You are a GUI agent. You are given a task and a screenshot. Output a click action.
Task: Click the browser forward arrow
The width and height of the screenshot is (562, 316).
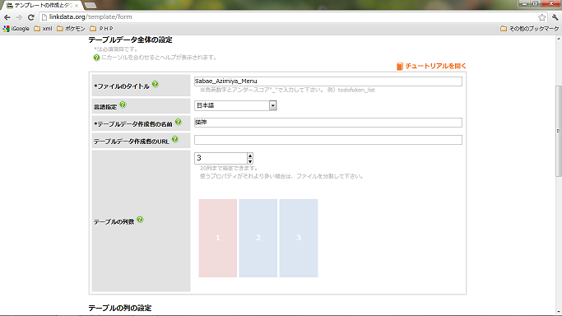(x=19, y=16)
